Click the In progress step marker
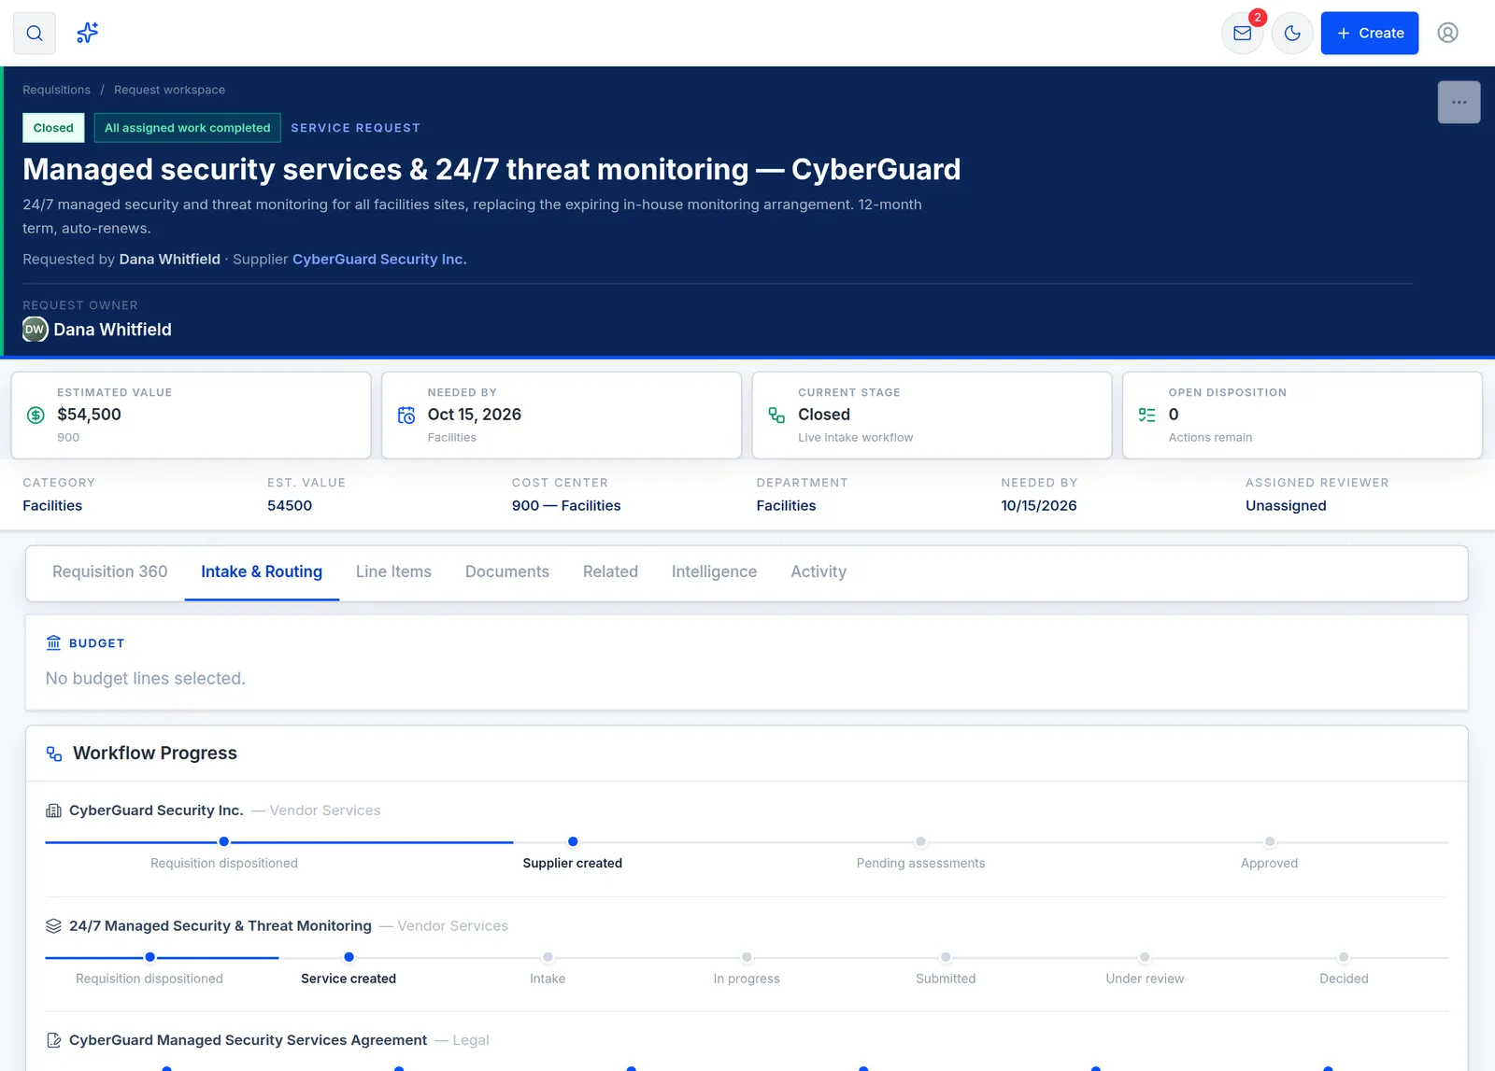 747,957
